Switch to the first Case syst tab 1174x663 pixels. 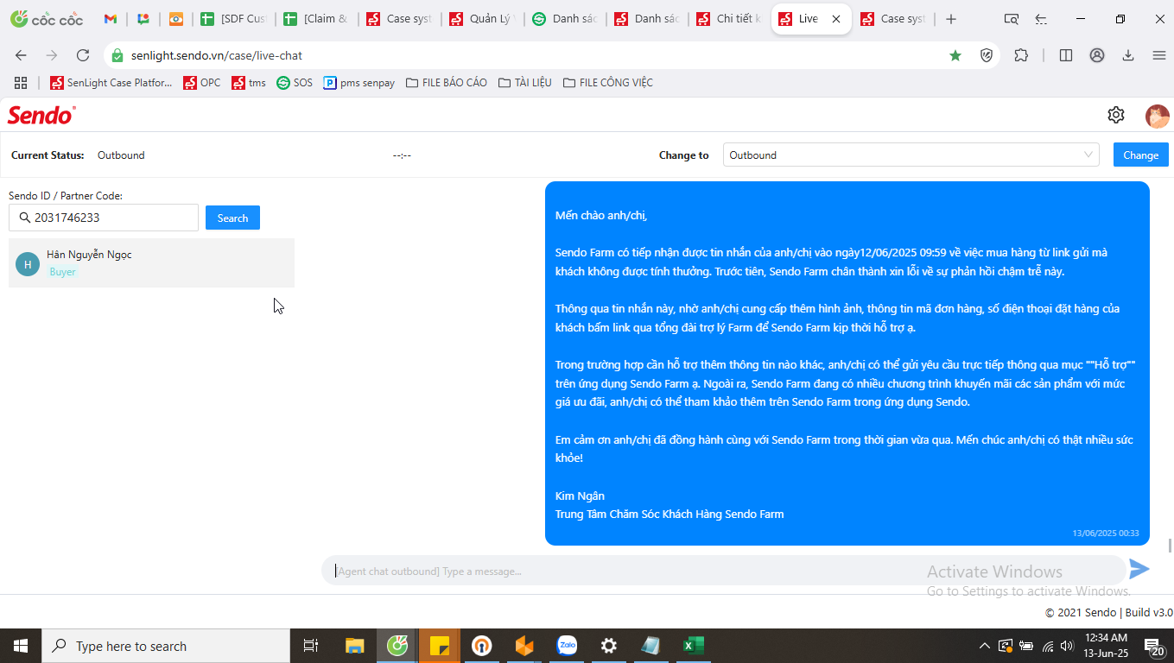click(x=399, y=19)
